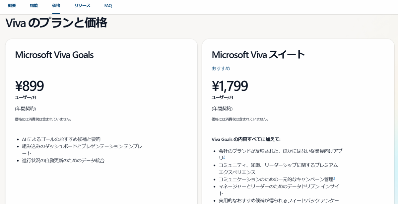Click the ¥1,799 price figure
398x204 pixels.
click(230, 86)
